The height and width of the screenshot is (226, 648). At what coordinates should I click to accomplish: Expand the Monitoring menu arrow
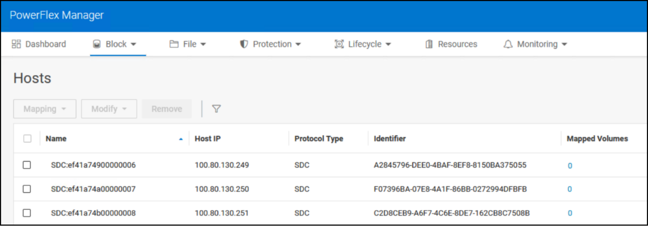tap(564, 44)
